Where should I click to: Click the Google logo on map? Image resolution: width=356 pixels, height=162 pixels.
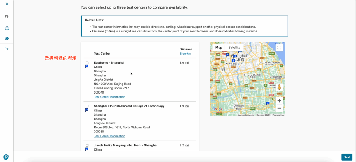pyautogui.click(x=217, y=109)
